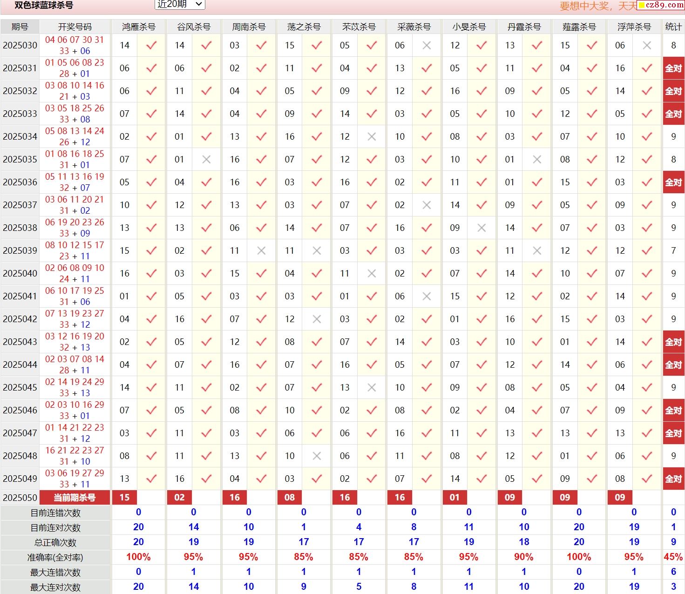Click the X mark for 小旻杀号 in row 2025038

coord(482,228)
